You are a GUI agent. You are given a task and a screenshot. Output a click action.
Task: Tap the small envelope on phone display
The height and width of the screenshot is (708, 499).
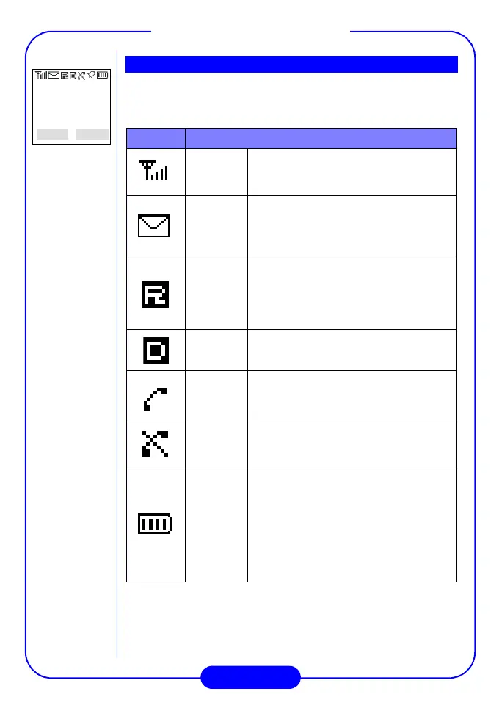coord(54,75)
